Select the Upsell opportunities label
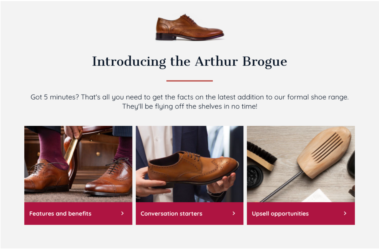This screenshot has width=379, height=249. coord(280,214)
